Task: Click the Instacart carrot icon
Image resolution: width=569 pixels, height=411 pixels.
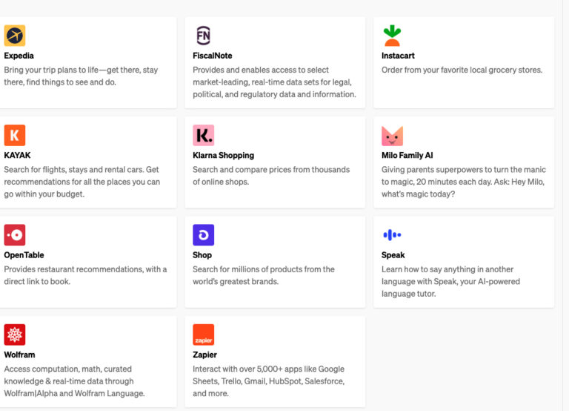Action: pyautogui.click(x=392, y=36)
